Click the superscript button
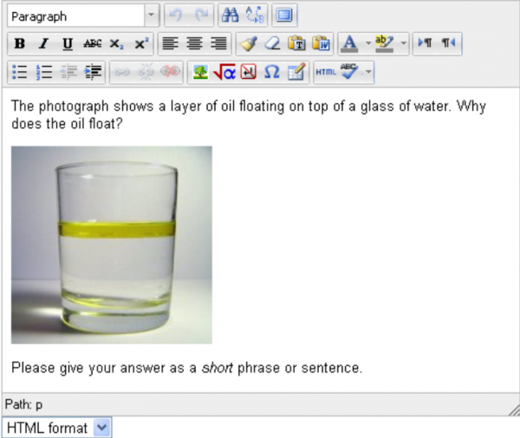Image resolution: width=520 pixels, height=438 pixels. (x=141, y=43)
